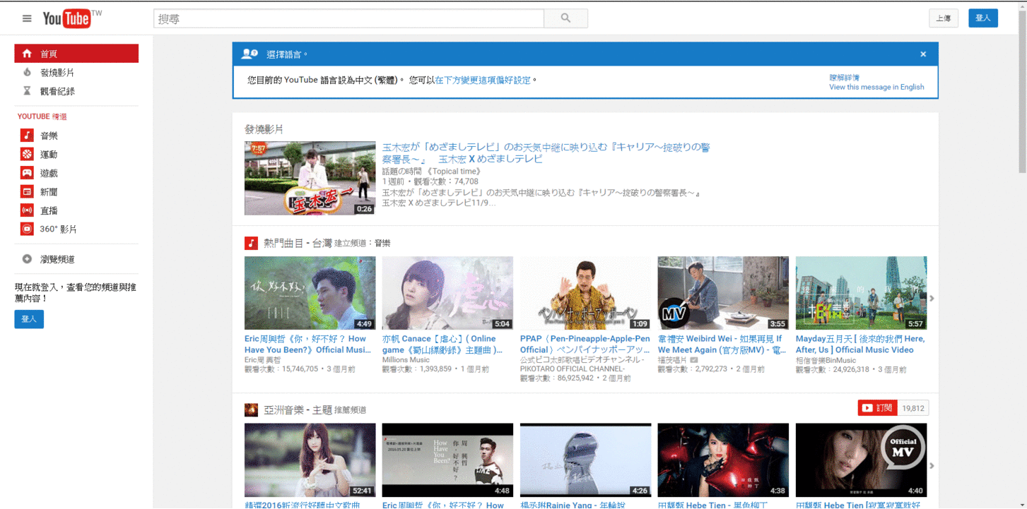This screenshot has height=509, width=1027.
Task: Select 直播 in the sidebar
Action: 76,210
